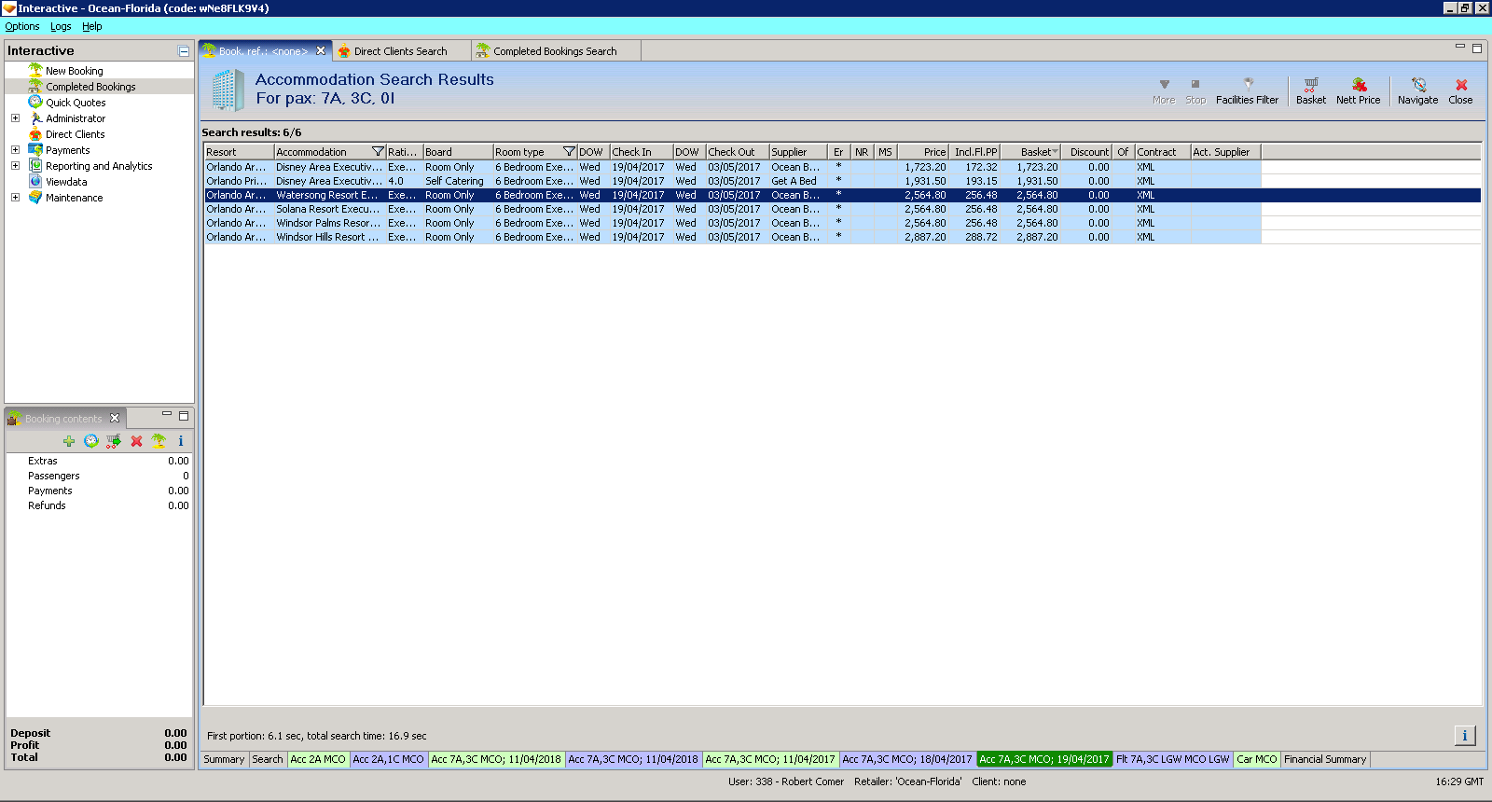Open the Financial Summary bottom tab

coord(1325,759)
